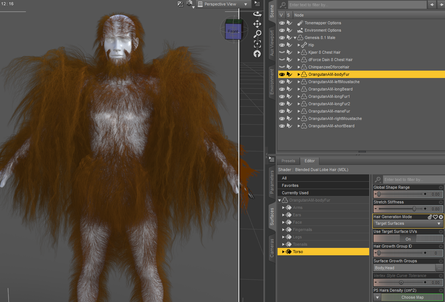The width and height of the screenshot is (445, 302).
Task: Open the Perspective View dropdown
Action: [x=223, y=4]
